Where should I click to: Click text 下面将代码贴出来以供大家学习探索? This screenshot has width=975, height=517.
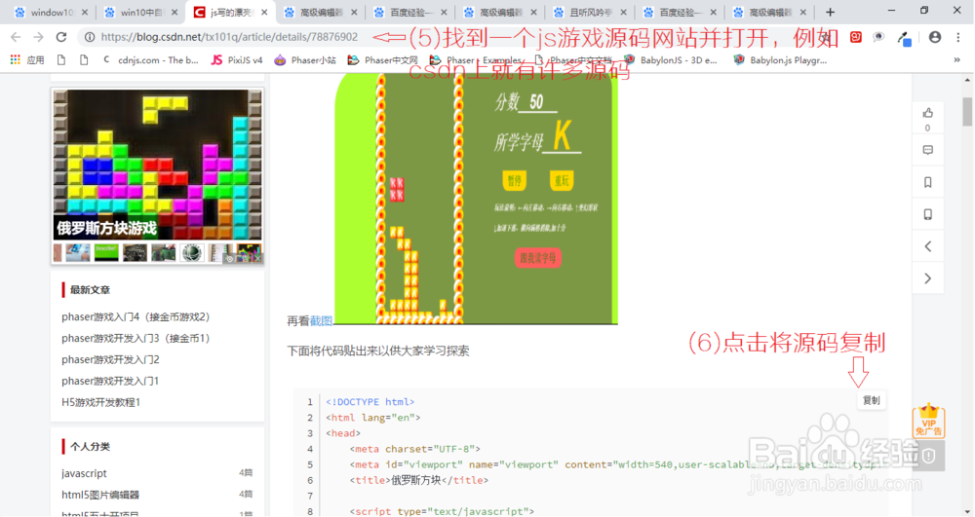click(378, 351)
